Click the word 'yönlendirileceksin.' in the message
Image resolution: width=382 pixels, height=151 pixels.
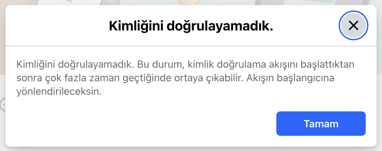[x=59, y=92]
